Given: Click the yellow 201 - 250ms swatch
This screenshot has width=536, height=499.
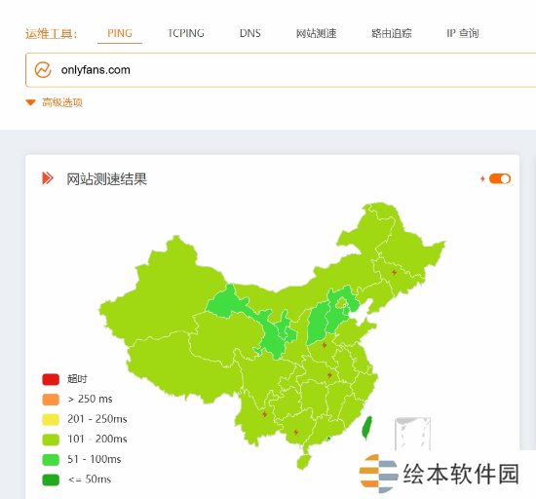Looking at the screenshot, I should tap(51, 419).
